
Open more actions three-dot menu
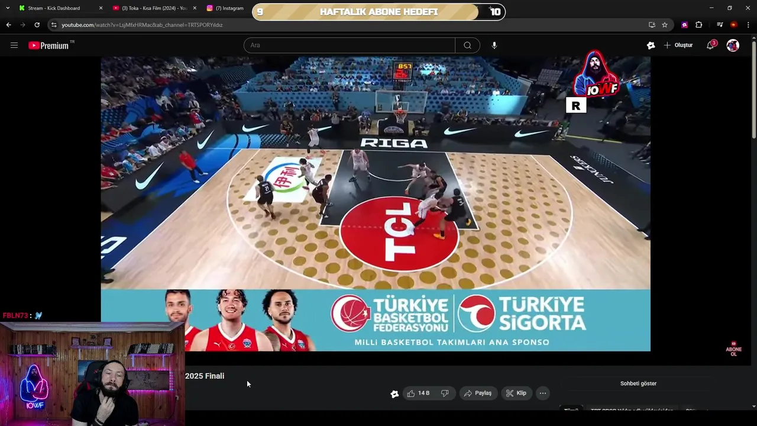[x=543, y=393]
